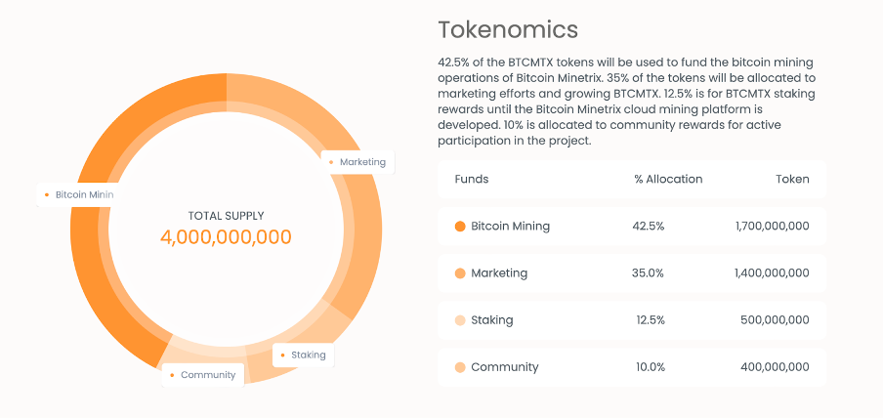Click the Marketing legend color dot
The height and width of the screenshot is (418, 883).
click(x=460, y=273)
